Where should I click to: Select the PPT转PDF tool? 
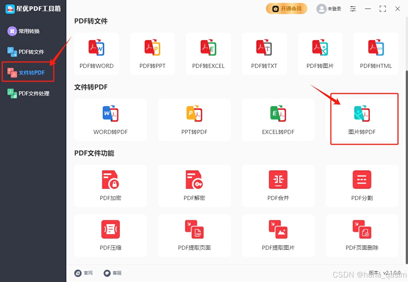194,120
